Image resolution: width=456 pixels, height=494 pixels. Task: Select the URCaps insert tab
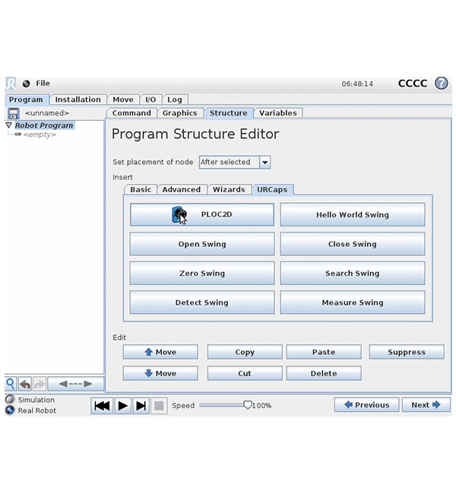coord(272,190)
